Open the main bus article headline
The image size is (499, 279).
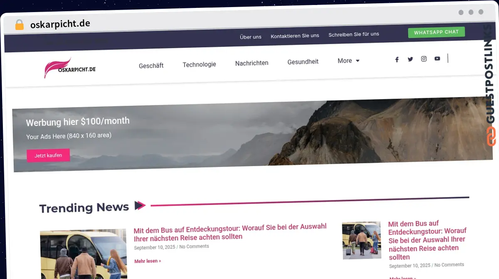tap(230, 232)
